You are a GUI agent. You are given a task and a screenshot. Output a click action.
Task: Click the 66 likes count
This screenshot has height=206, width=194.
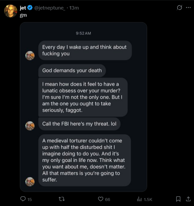(x=107, y=199)
